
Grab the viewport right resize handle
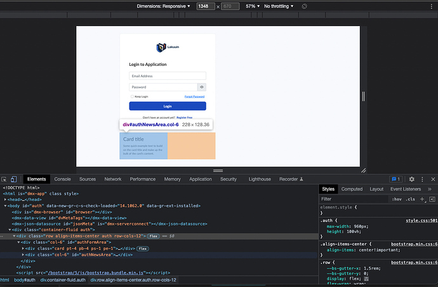364,96
